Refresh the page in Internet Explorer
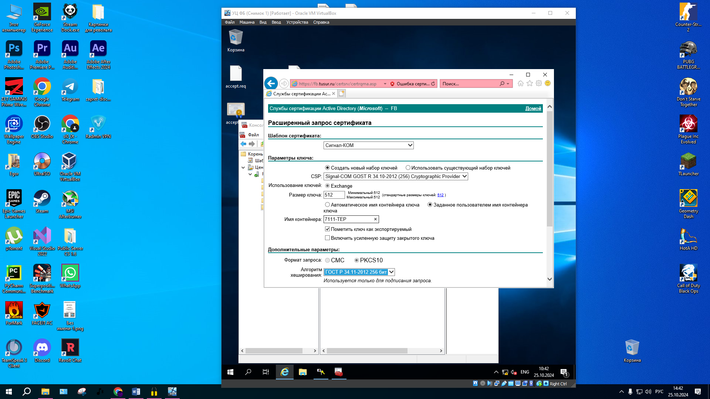 433,84
